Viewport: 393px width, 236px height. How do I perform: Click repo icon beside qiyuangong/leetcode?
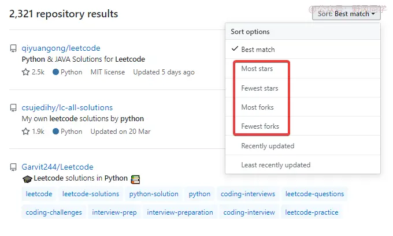click(x=13, y=48)
